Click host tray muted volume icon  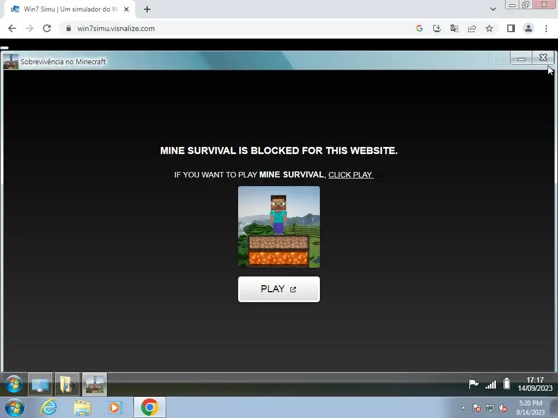pos(503,408)
